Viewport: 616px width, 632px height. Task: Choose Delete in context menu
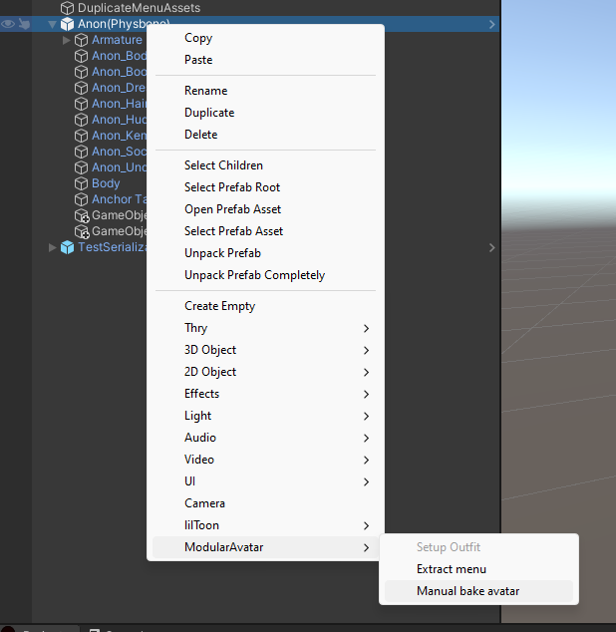tap(265, 135)
